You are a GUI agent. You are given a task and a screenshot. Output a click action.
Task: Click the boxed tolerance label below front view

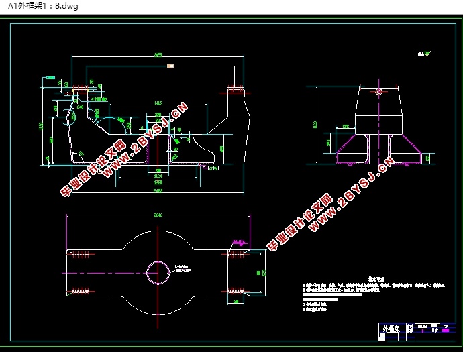pos(213,168)
